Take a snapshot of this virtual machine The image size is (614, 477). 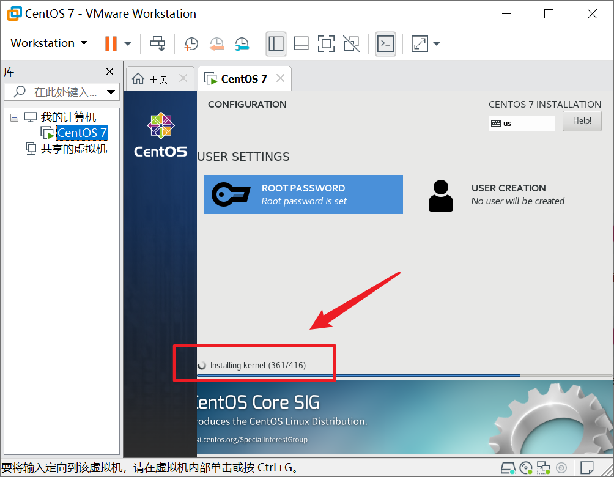click(191, 44)
